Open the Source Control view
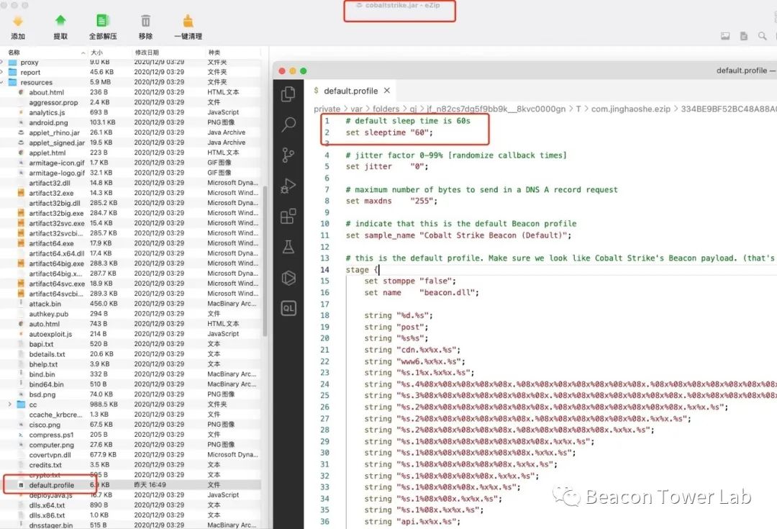 (288, 155)
